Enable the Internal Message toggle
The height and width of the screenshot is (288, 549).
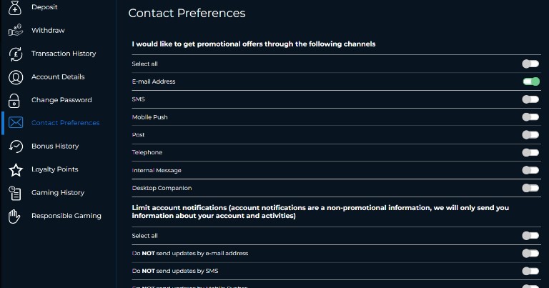point(530,170)
